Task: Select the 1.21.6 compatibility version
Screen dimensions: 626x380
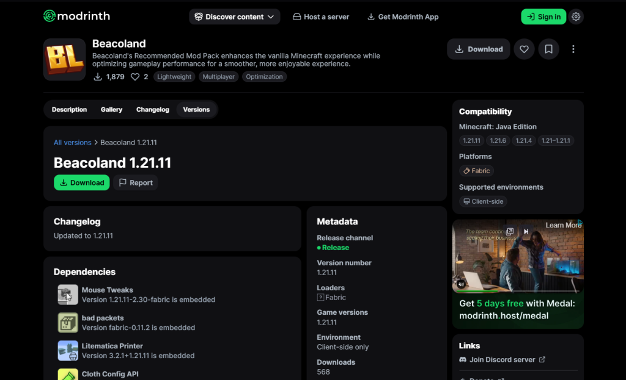Action: point(498,140)
